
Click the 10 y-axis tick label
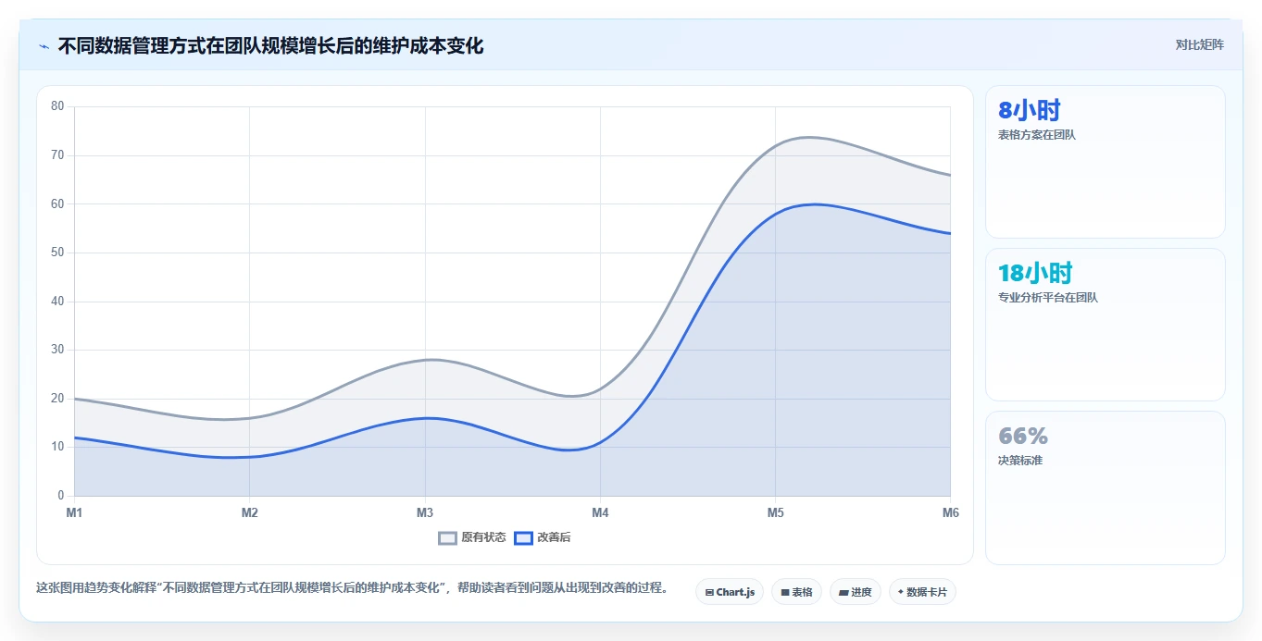point(57,447)
